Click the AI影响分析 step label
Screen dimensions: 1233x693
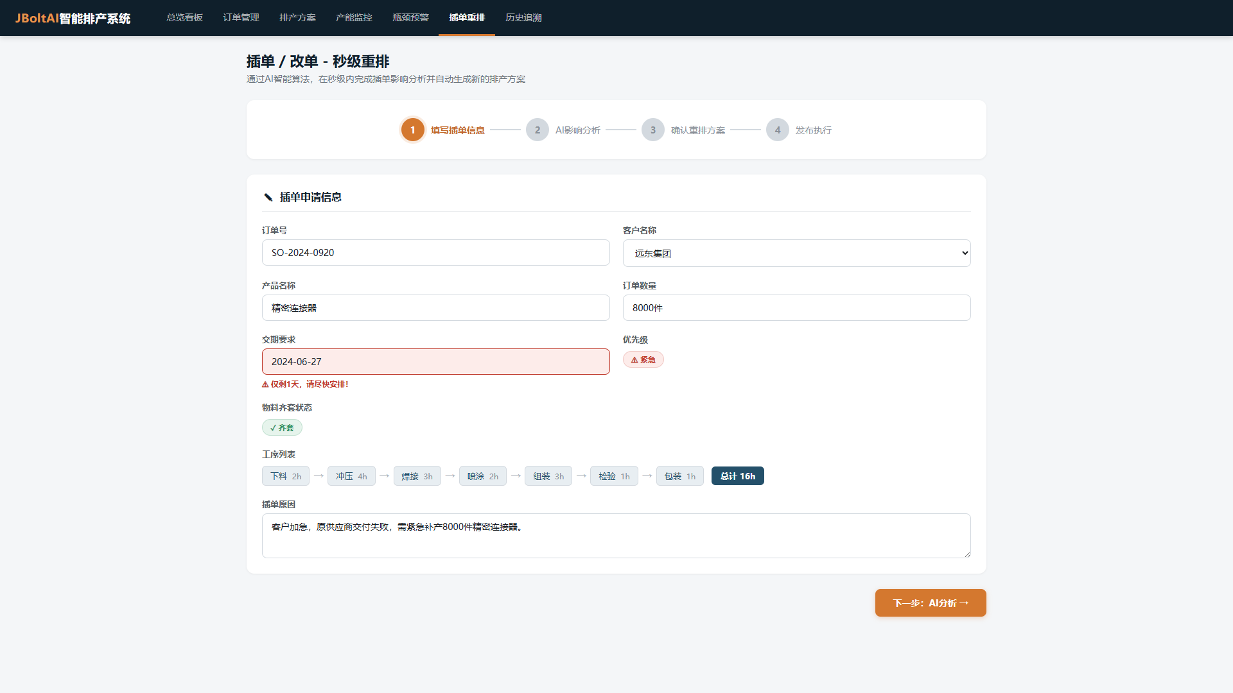578,130
